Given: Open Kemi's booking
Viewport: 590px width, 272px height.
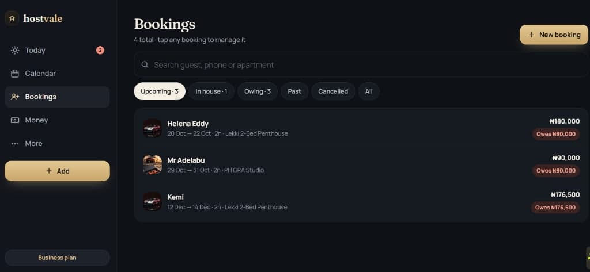Looking at the screenshot, I should [361, 201].
